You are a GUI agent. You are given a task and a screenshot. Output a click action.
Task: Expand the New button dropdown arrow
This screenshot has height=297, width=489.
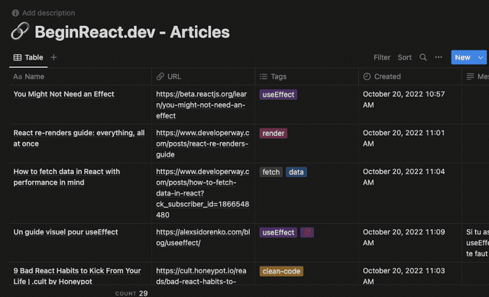[481, 57]
